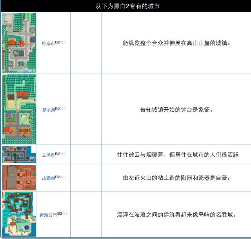Follow the 算木镇 town link

tap(48, 110)
